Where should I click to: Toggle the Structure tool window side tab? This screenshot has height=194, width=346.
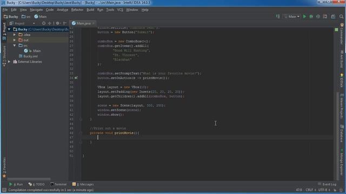click(x=4, y=56)
